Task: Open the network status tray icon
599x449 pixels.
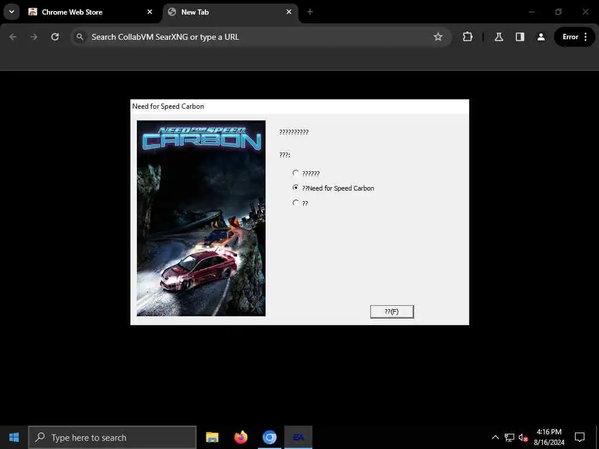Action: (x=510, y=437)
